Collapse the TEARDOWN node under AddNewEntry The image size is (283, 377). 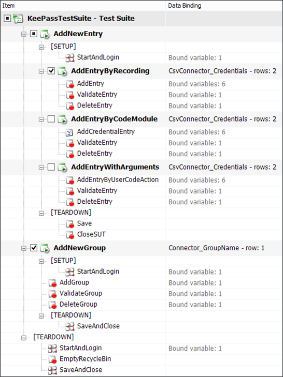click(41, 213)
